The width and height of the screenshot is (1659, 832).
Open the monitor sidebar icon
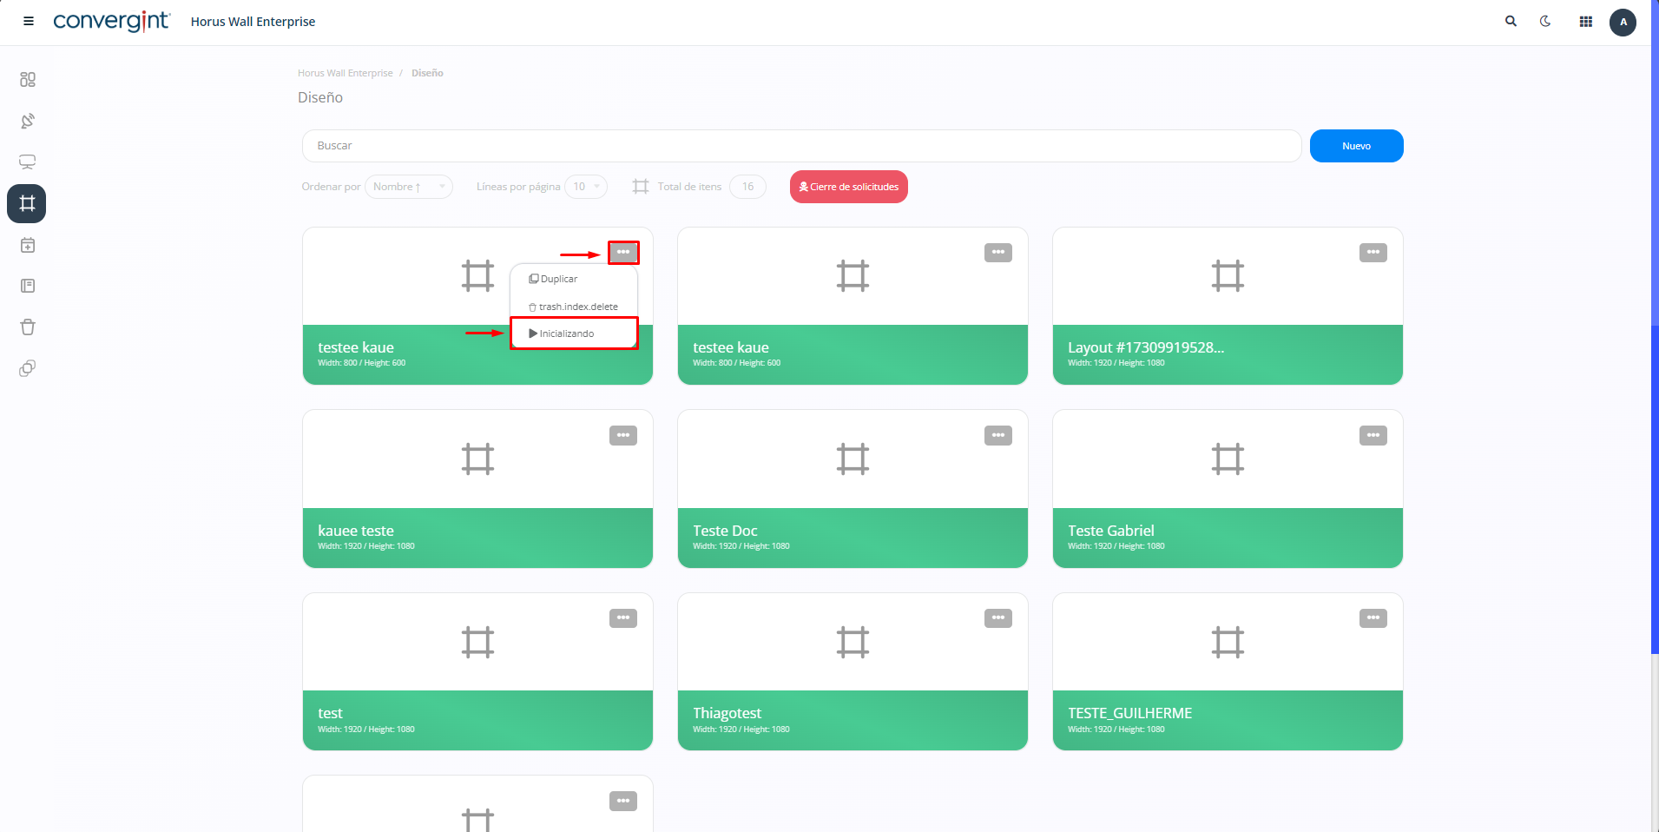click(x=28, y=162)
